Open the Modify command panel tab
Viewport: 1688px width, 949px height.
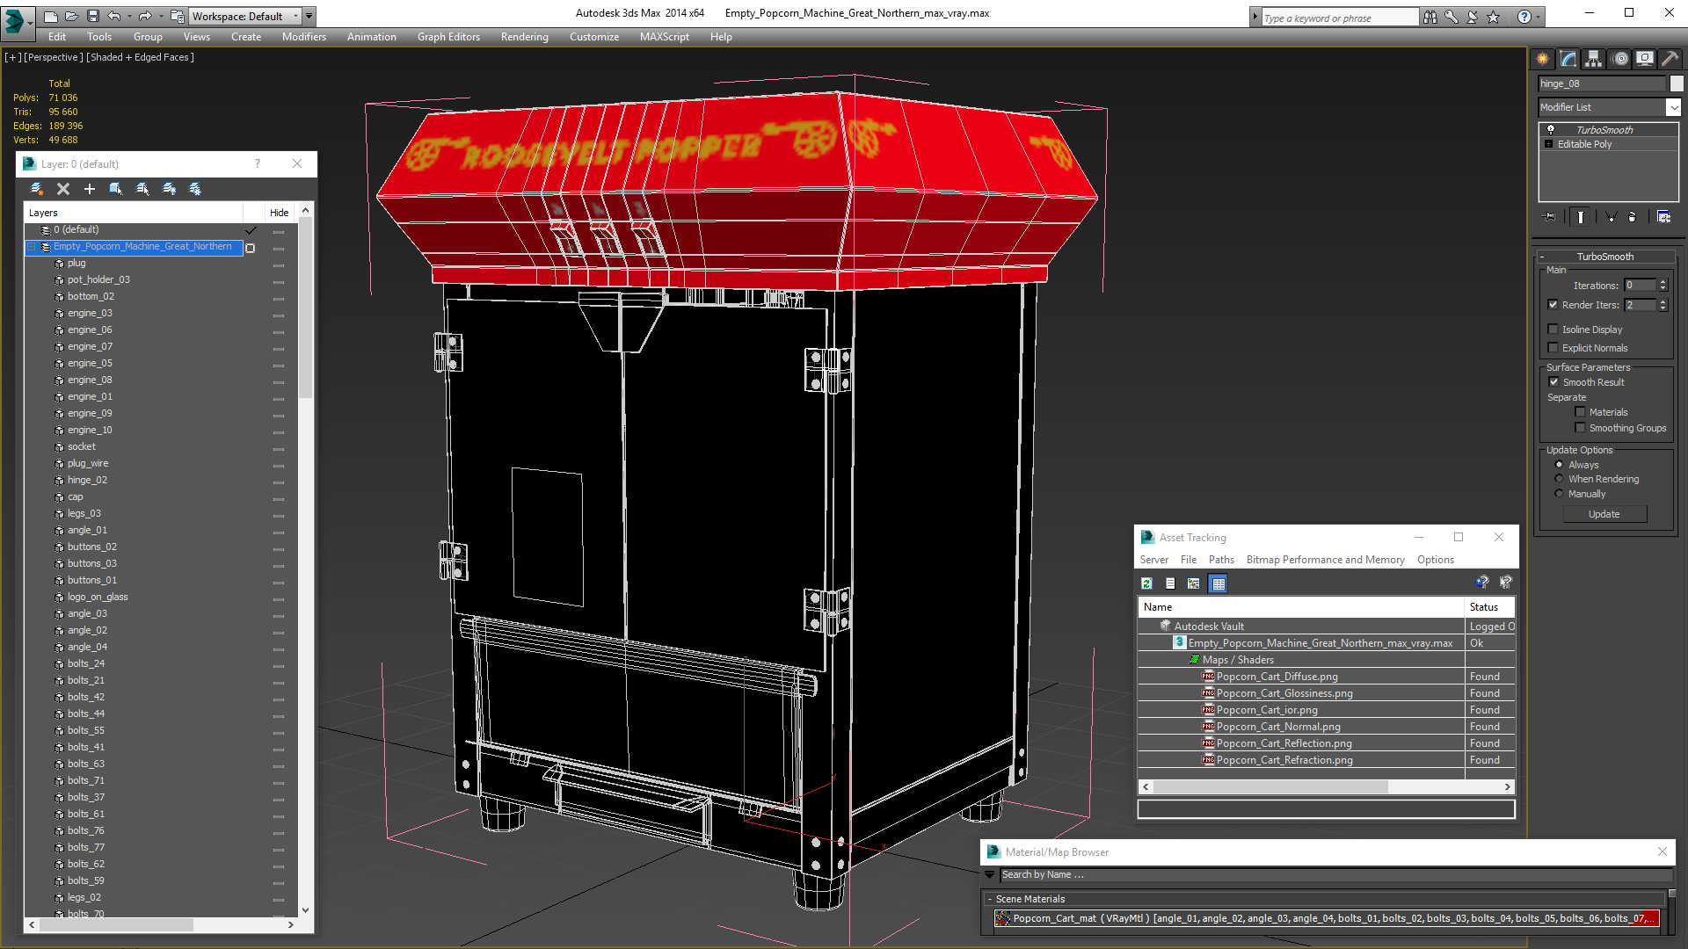(x=1568, y=59)
